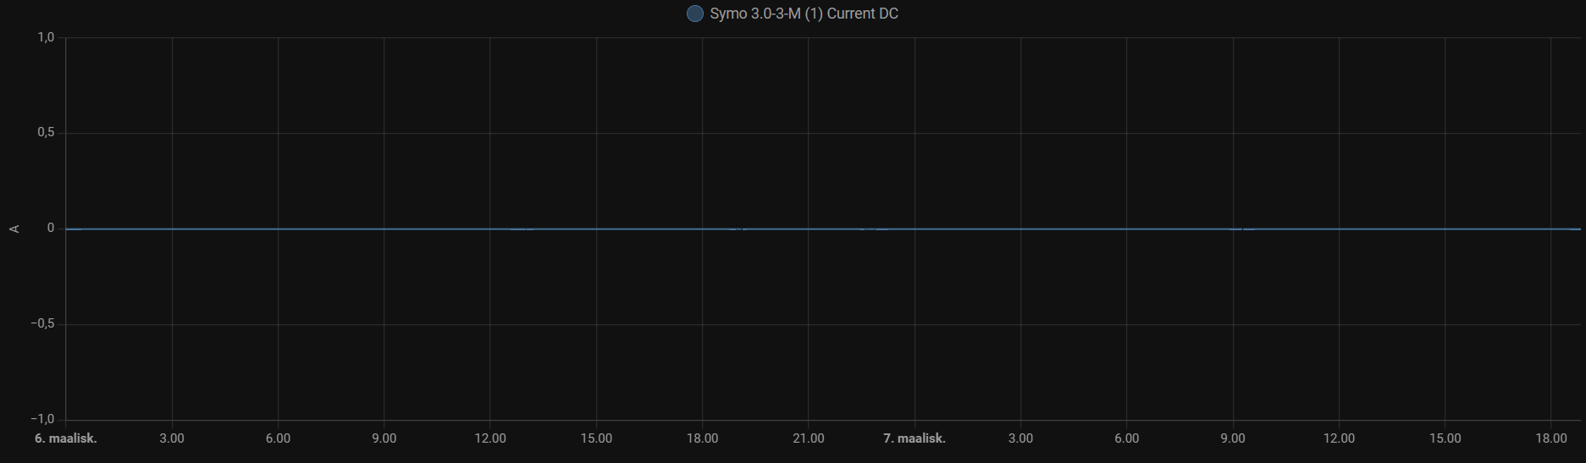Click the second 12.00 label on 7. maalisk.

point(1339,438)
